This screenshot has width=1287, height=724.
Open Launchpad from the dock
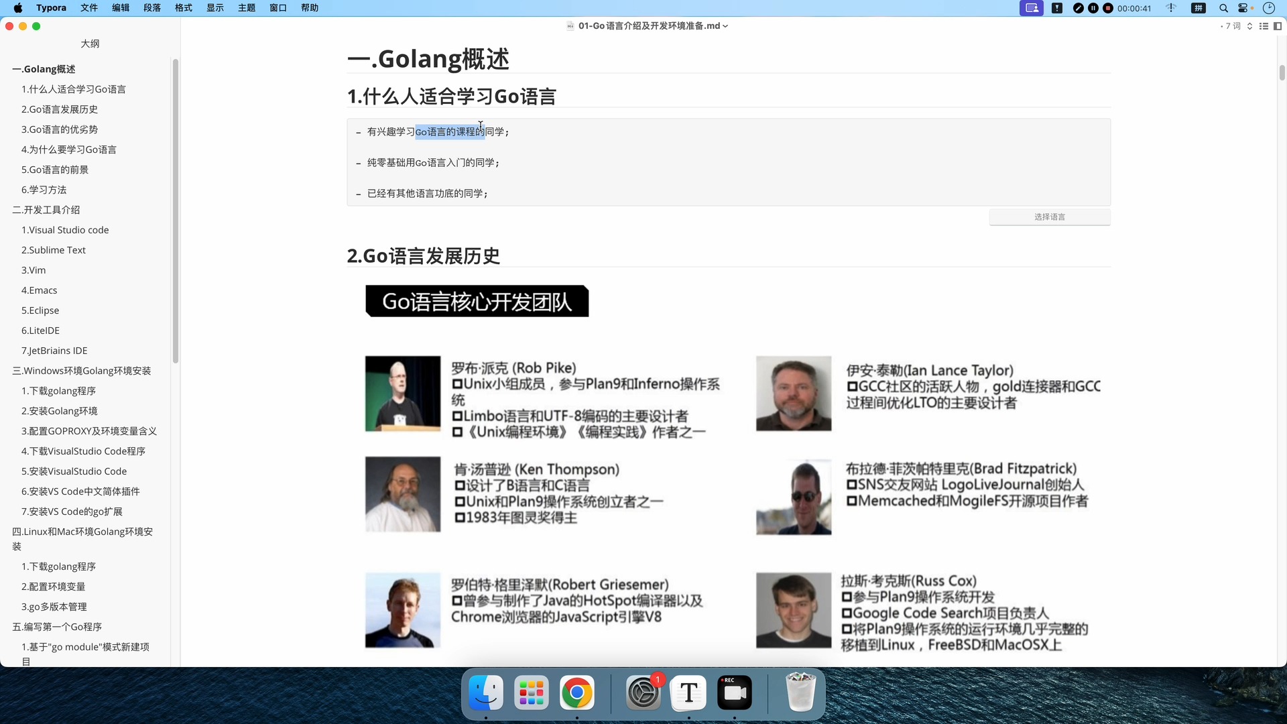tap(531, 692)
